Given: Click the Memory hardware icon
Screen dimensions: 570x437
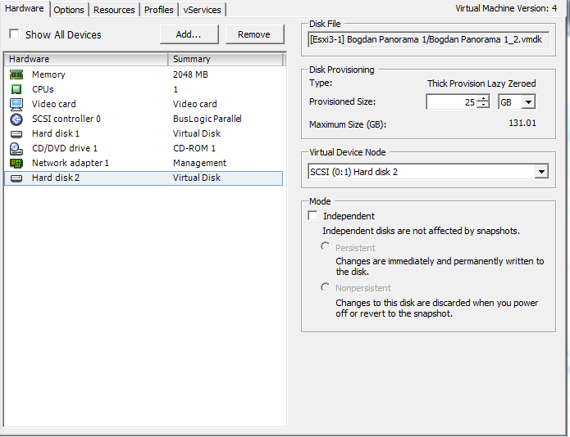Looking at the screenshot, I should tap(16, 74).
